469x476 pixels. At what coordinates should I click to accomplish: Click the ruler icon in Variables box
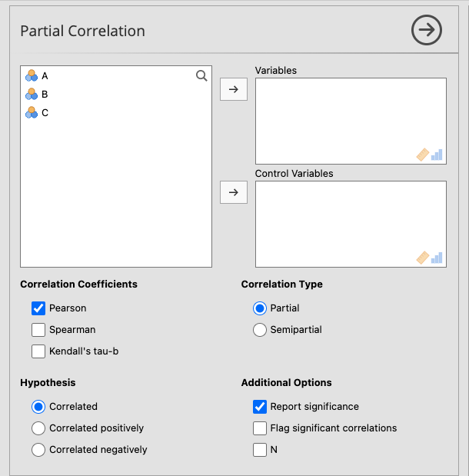tap(422, 155)
